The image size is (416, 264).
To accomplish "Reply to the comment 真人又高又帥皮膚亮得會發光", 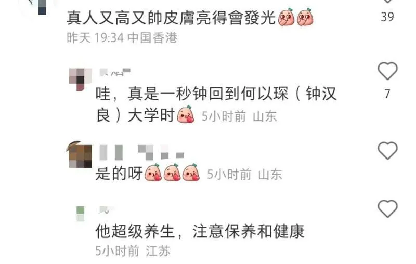I will (x=171, y=18).
